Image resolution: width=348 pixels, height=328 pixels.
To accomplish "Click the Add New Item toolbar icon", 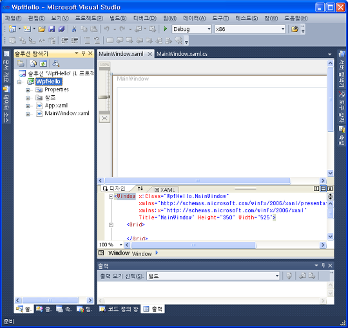I will point(27,29).
